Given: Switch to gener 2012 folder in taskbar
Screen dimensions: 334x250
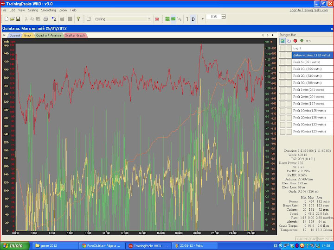Looking at the screenshot, I should (x=55, y=246).
